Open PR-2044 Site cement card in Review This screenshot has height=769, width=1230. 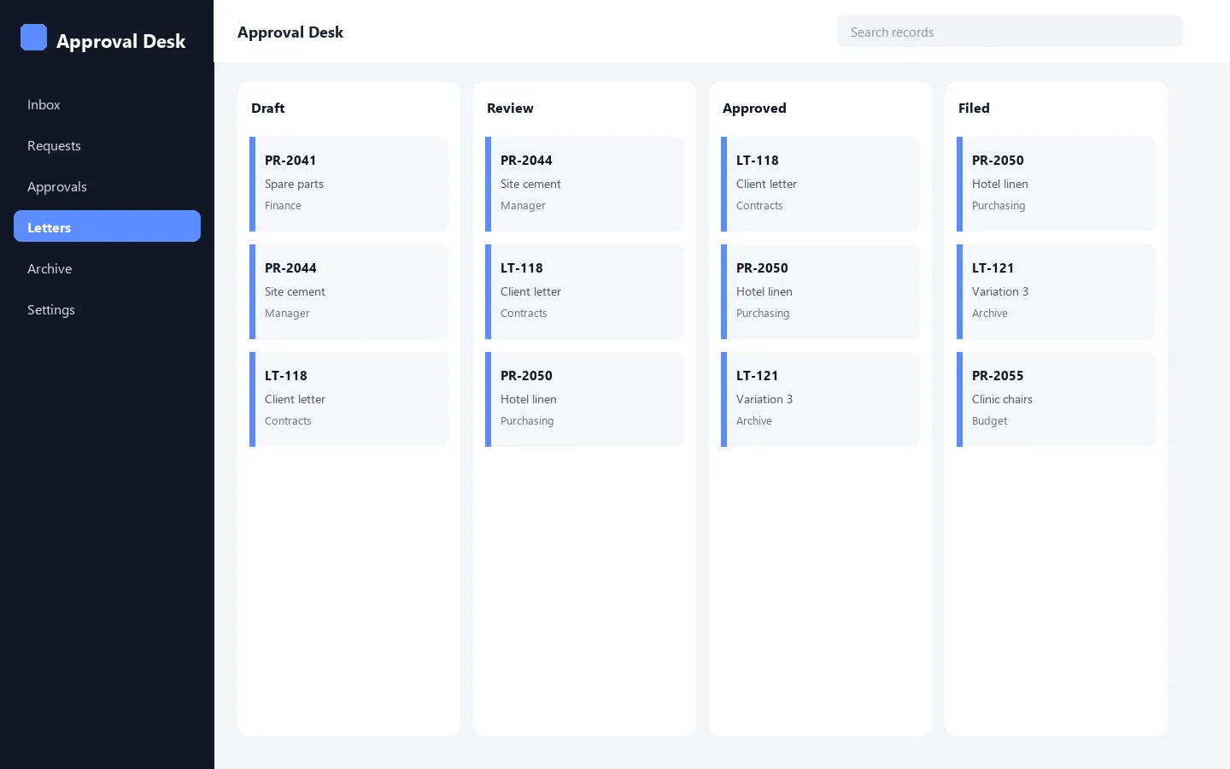point(584,184)
